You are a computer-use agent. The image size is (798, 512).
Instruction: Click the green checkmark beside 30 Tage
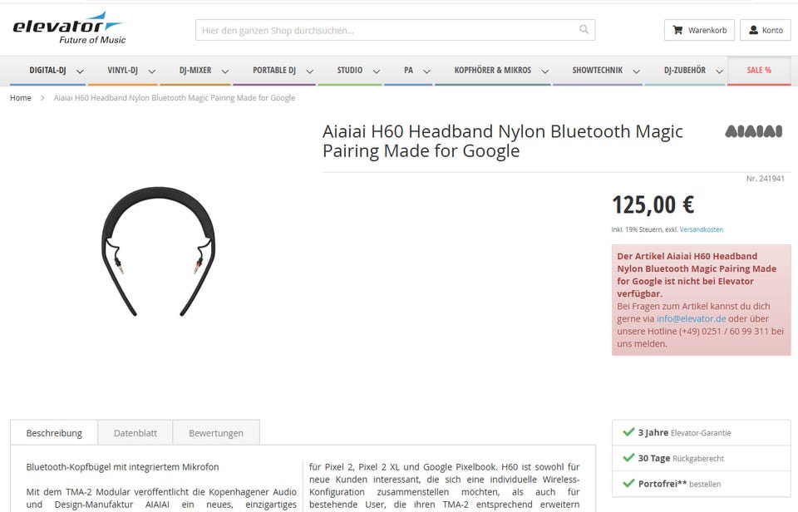click(x=628, y=457)
